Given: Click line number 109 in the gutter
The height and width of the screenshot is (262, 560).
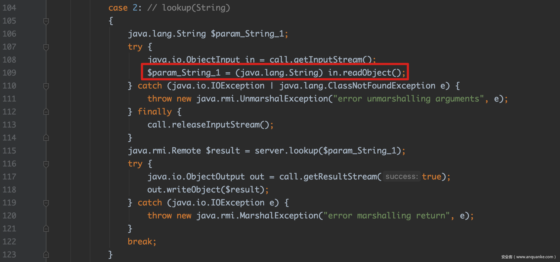Looking at the screenshot, I should pos(9,73).
